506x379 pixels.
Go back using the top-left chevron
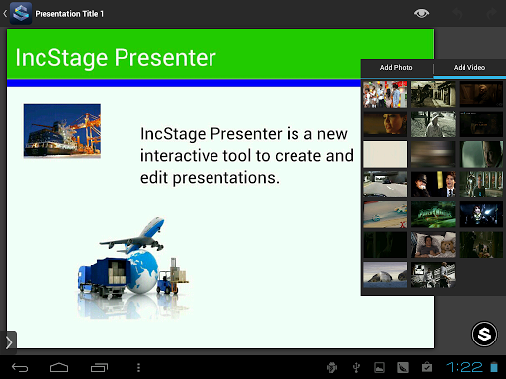point(5,14)
